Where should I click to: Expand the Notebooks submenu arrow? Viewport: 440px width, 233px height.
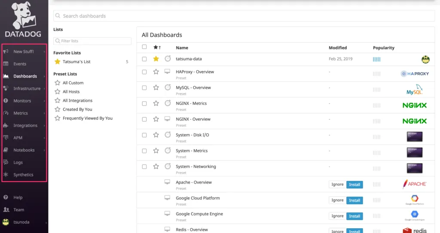coord(44,150)
